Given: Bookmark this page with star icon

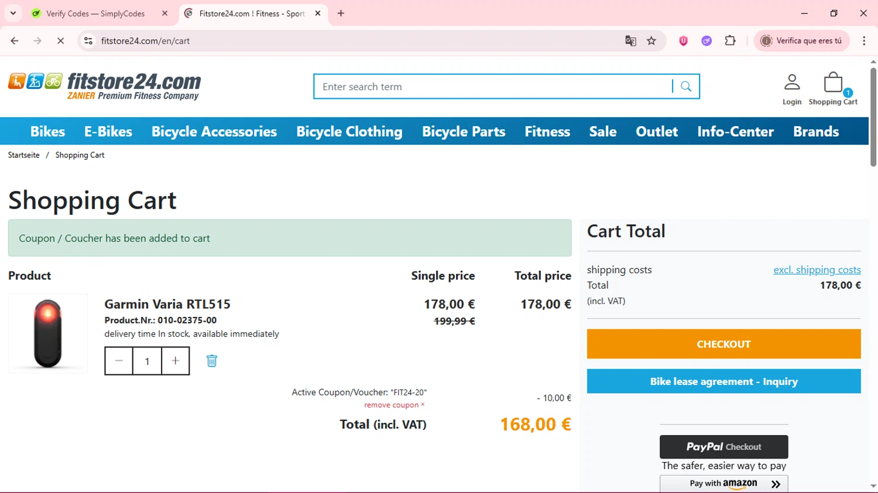Looking at the screenshot, I should [651, 41].
